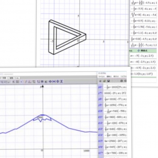Click the line drawing tool icon in graph toolbar
Screen dimensions: 158x158
pyautogui.click(x=26, y=82)
